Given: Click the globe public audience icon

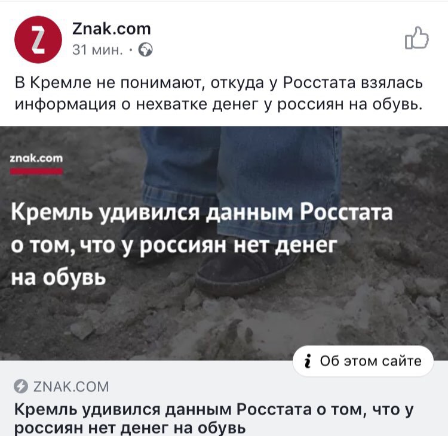Looking at the screenshot, I should pyautogui.click(x=145, y=50).
